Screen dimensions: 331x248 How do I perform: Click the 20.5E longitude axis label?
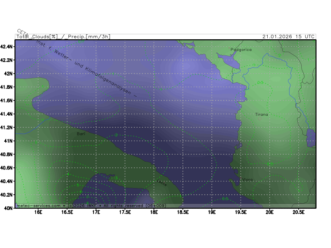pyautogui.click(x=298, y=213)
